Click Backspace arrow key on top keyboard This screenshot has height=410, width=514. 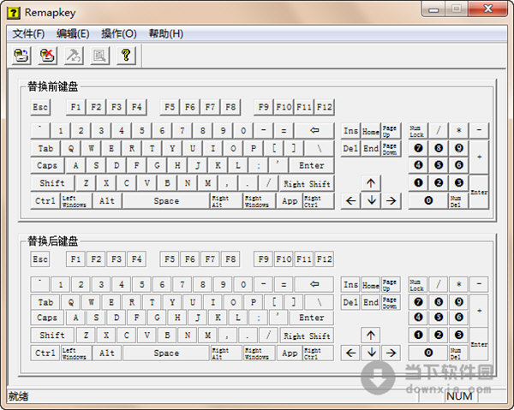pyautogui.click(x=314, y=131)
